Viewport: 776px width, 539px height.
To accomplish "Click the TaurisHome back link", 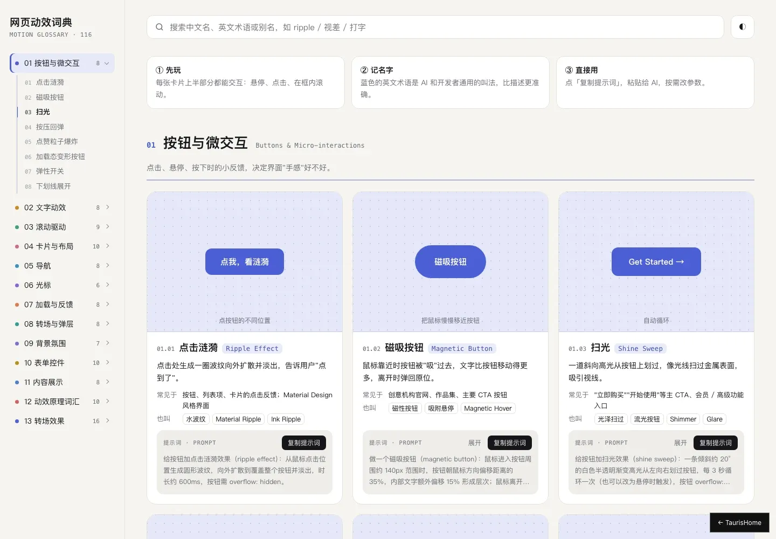I will click(x=739, y=523).
